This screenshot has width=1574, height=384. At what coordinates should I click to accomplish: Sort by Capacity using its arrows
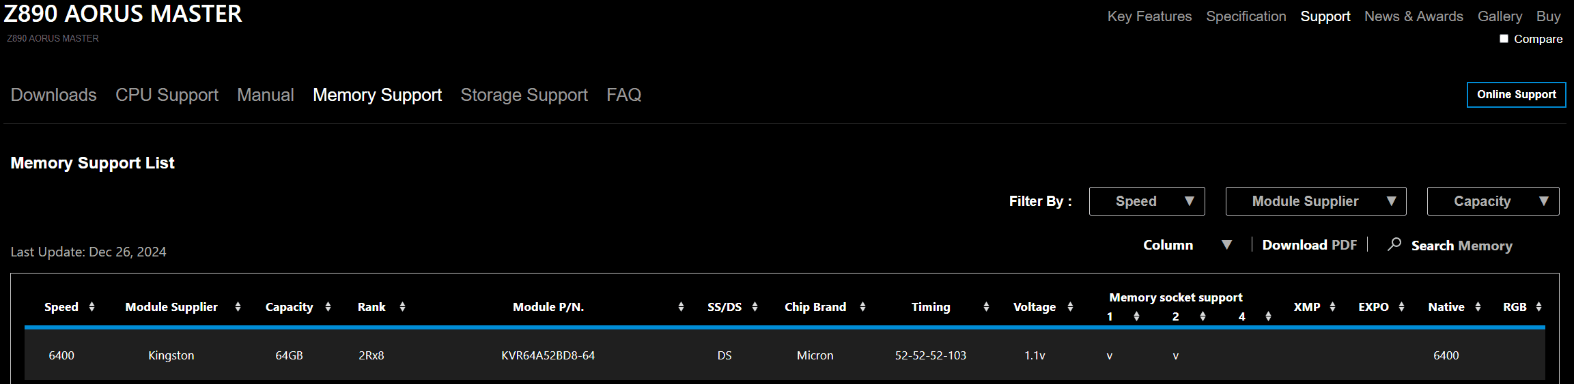coord(328,307)
